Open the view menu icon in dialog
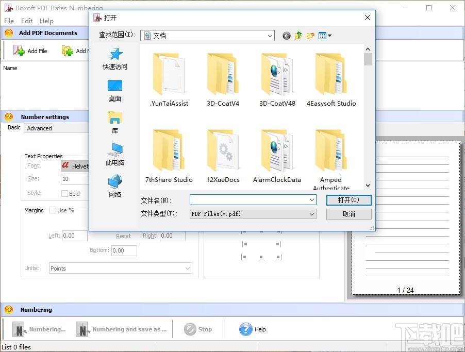Image resolution: width=465 pixels, height=352 pixels. pos(325,36)
